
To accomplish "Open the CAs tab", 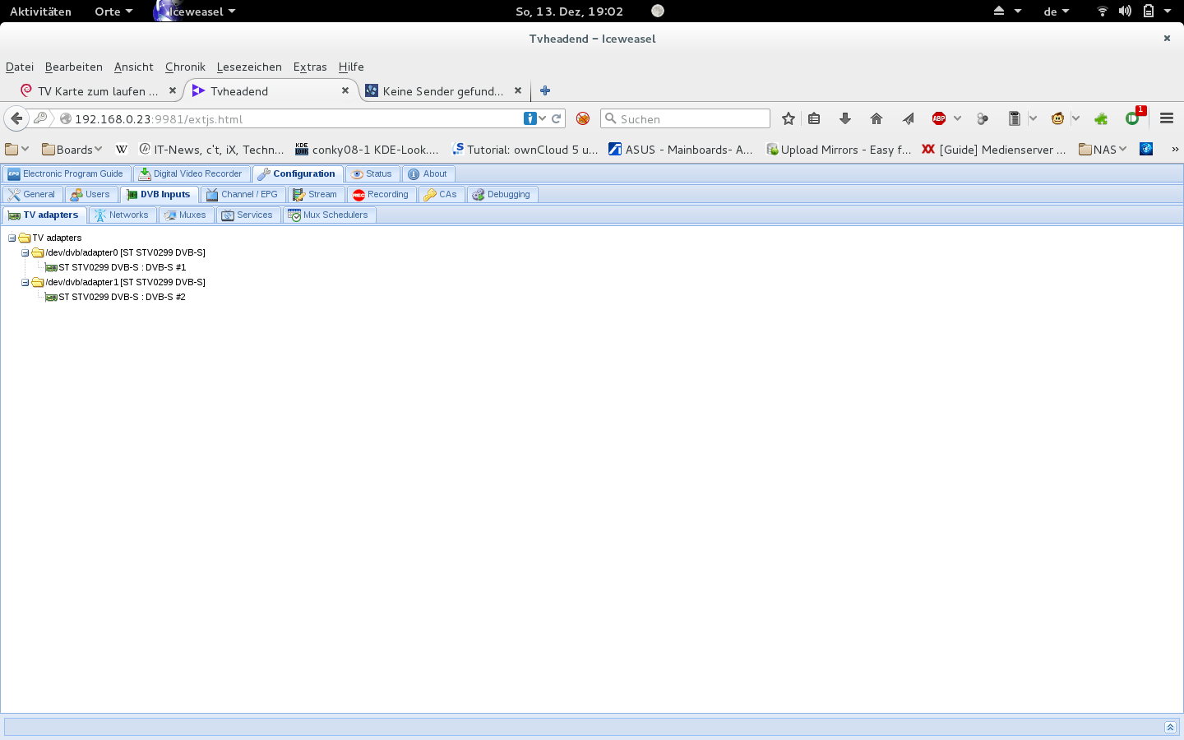I will click(x=441, y=194).
